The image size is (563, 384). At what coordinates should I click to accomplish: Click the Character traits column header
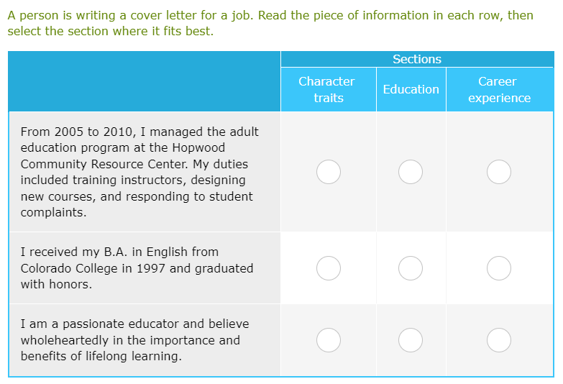[328, 90]
